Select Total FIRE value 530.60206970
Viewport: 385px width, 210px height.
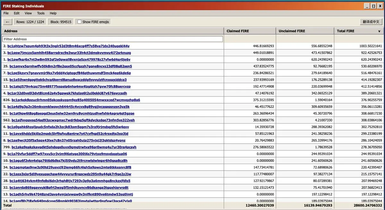click(x=372, y=66)
